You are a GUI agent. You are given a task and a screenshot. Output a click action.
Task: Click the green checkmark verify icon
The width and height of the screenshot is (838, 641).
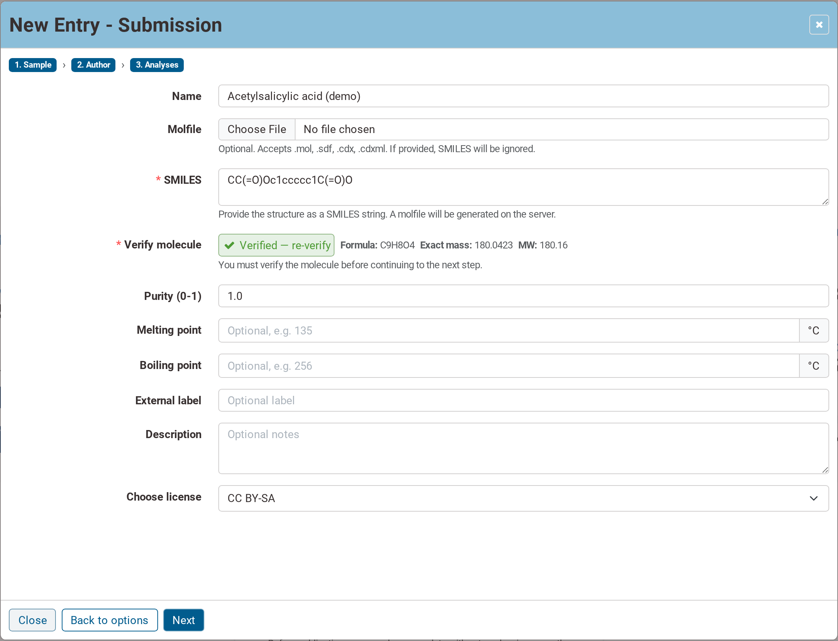tap(229, 245)
